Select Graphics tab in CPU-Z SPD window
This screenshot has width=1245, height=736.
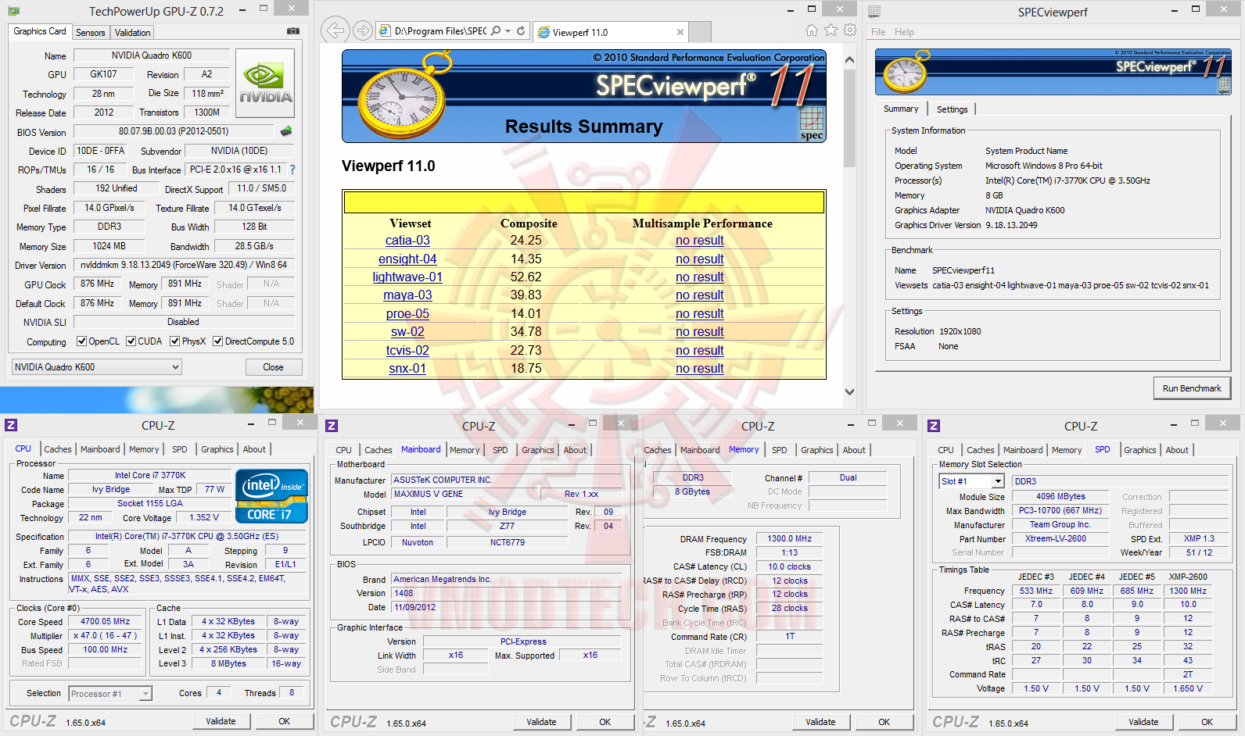(x=1140, y=450)
